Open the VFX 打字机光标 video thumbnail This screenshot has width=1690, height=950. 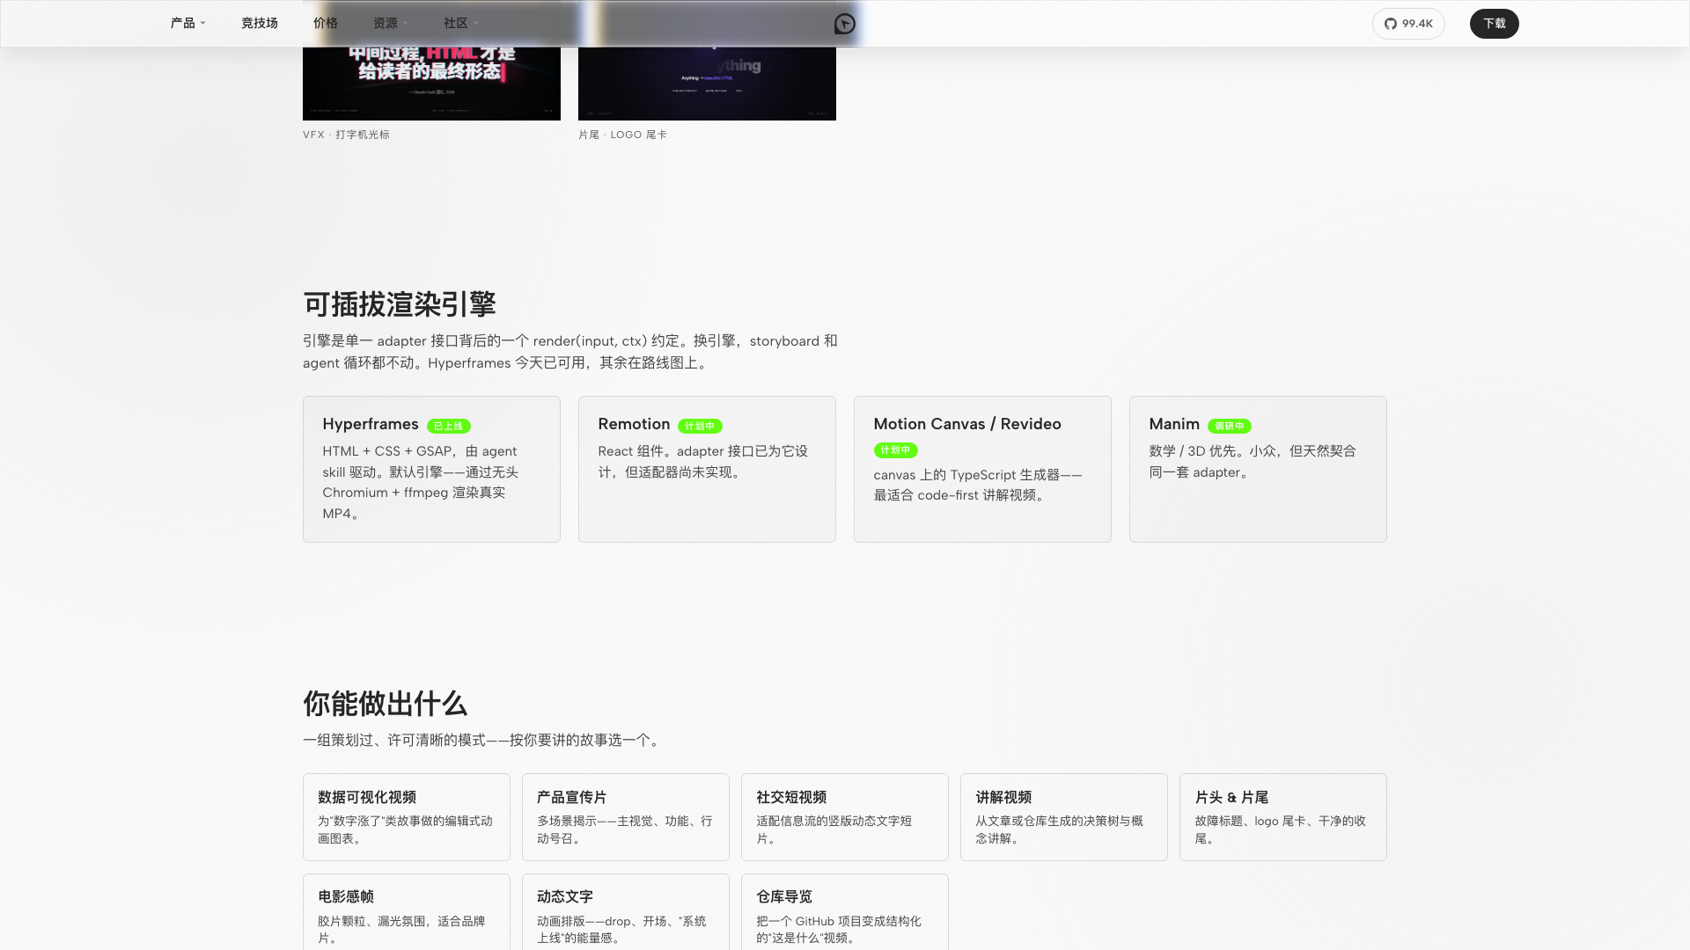[x=431, y=83]
